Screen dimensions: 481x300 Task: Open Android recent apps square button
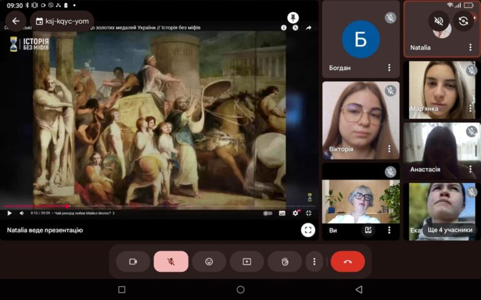click(x=122, y=289)
